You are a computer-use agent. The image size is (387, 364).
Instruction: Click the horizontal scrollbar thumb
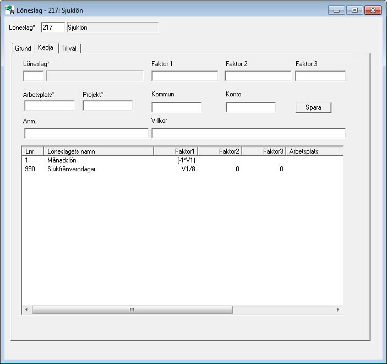(132, 309)
